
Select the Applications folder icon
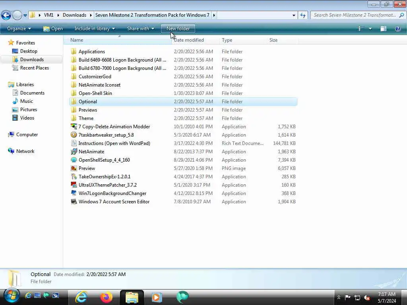(74, 51)
